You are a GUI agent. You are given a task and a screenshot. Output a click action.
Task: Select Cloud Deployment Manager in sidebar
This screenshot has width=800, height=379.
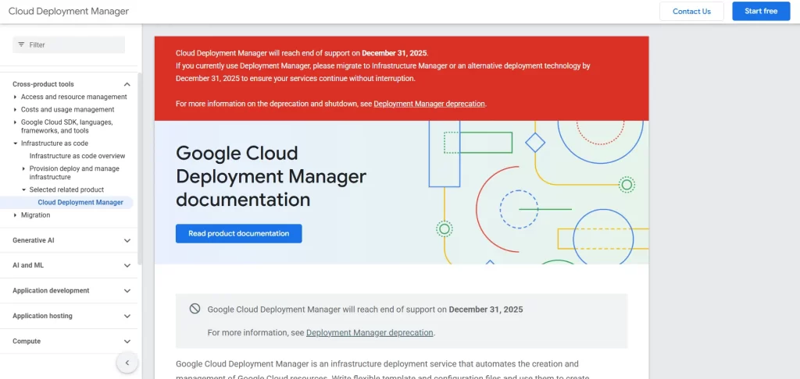(80, 202)
